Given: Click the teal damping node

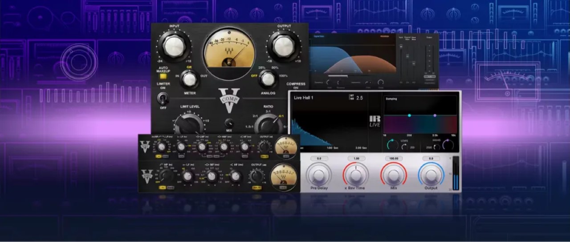Looking at the screenshot, I should [409, 115].
